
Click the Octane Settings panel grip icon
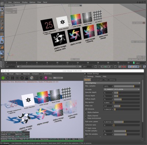click(x=85, y=74)
